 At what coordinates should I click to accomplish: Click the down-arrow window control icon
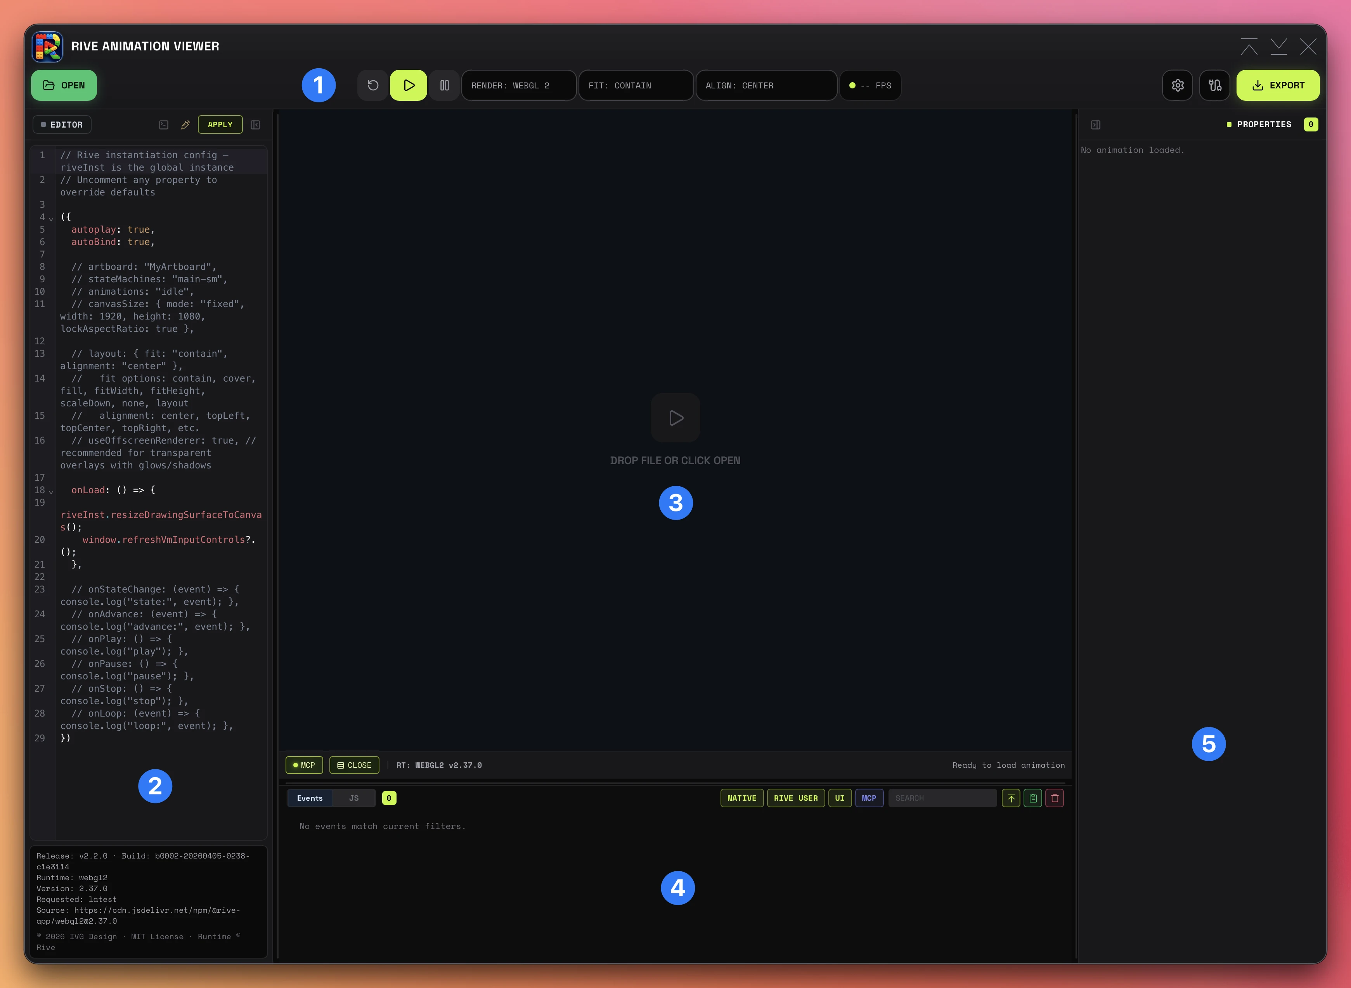[x=1278, y=46]
